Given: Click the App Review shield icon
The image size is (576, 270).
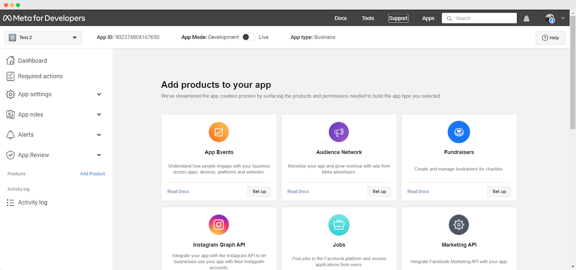Looking at the screenshot, I should coord(10,155).
